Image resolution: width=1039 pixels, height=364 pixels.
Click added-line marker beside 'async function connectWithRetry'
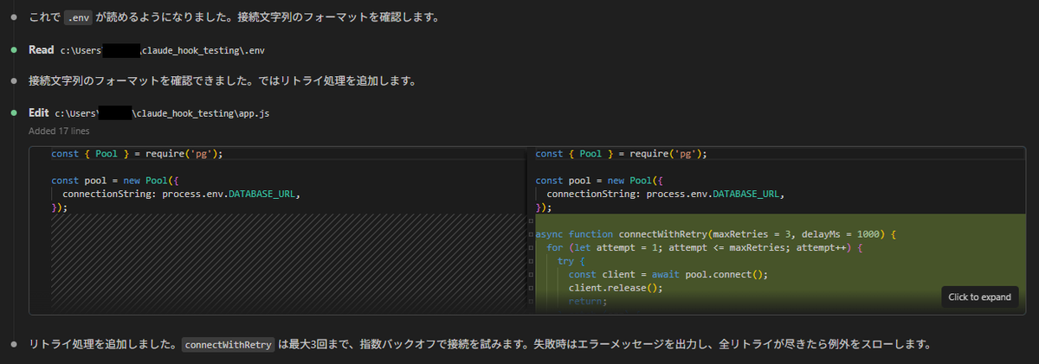530,234
